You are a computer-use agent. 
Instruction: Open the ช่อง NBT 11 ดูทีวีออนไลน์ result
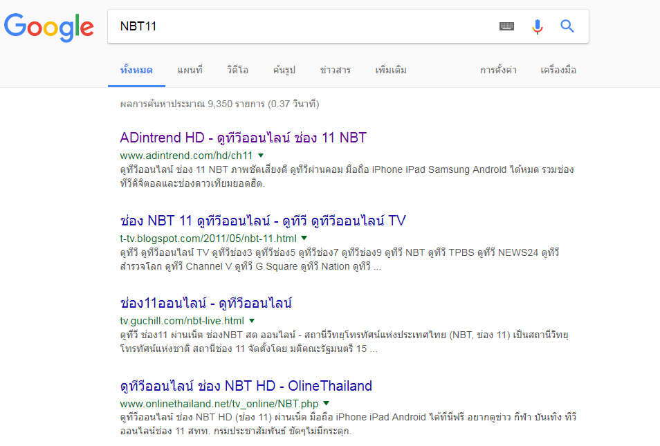pos(263,221)
